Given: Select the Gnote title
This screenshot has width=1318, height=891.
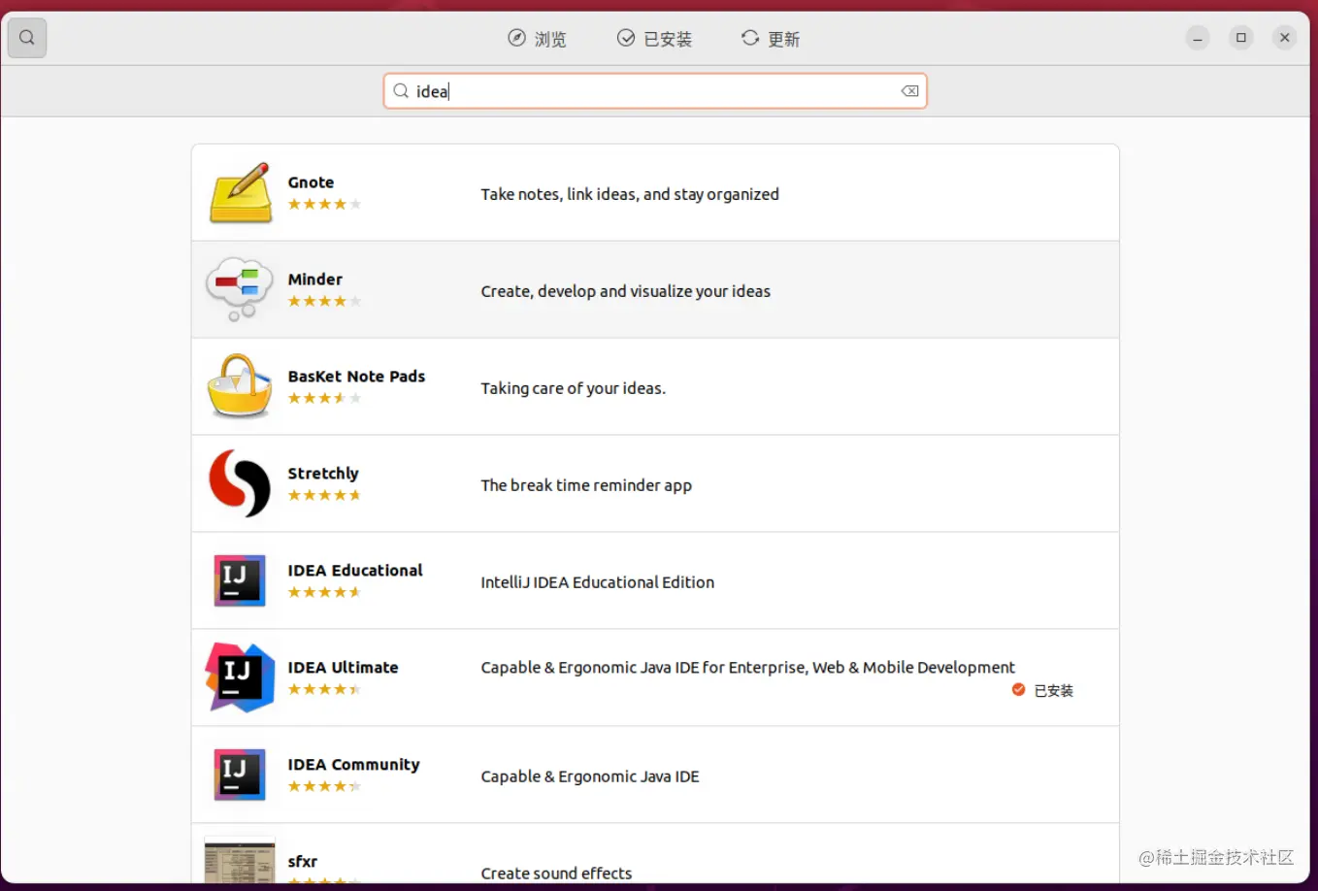Looking at the screenshot, I should pyautogui.click(x=311, y=182).
